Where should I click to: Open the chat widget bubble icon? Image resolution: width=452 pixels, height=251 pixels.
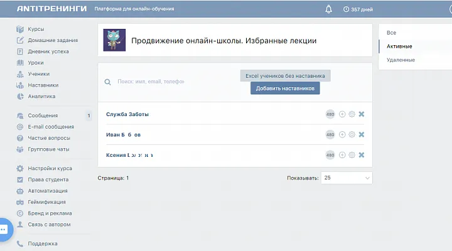[4, 230]
